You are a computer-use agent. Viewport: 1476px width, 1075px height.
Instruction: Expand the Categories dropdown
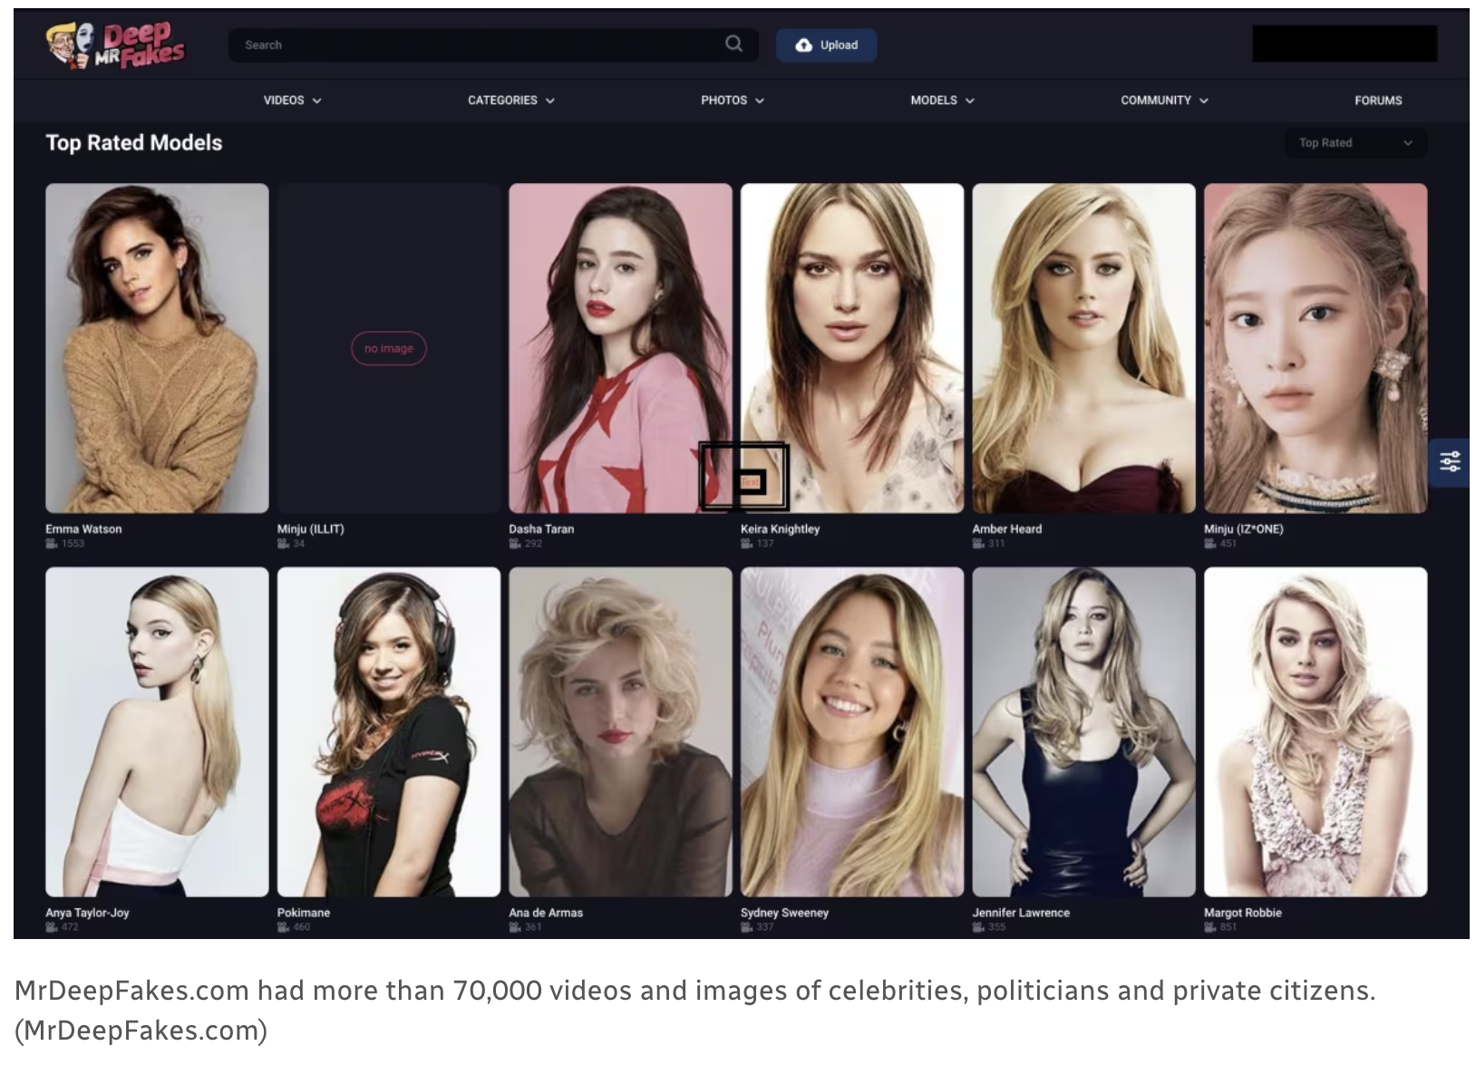coord(510,101)
